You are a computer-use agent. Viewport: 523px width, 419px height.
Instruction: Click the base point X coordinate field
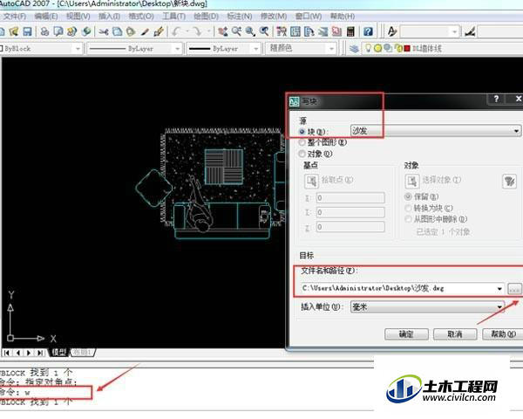tap(350, 197)
